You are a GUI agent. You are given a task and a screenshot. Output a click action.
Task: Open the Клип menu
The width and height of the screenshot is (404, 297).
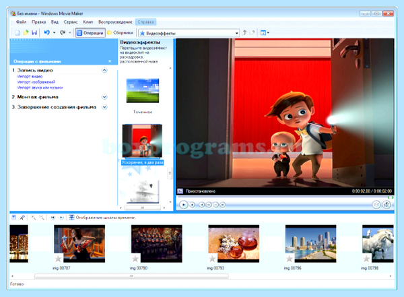[x=88, y=22]
